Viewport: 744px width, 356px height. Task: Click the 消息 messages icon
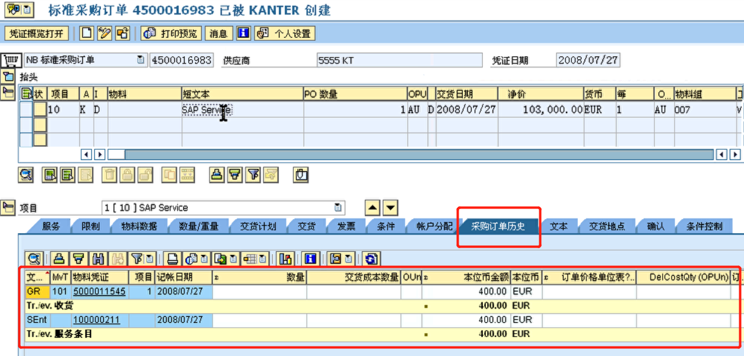[217, 33]
